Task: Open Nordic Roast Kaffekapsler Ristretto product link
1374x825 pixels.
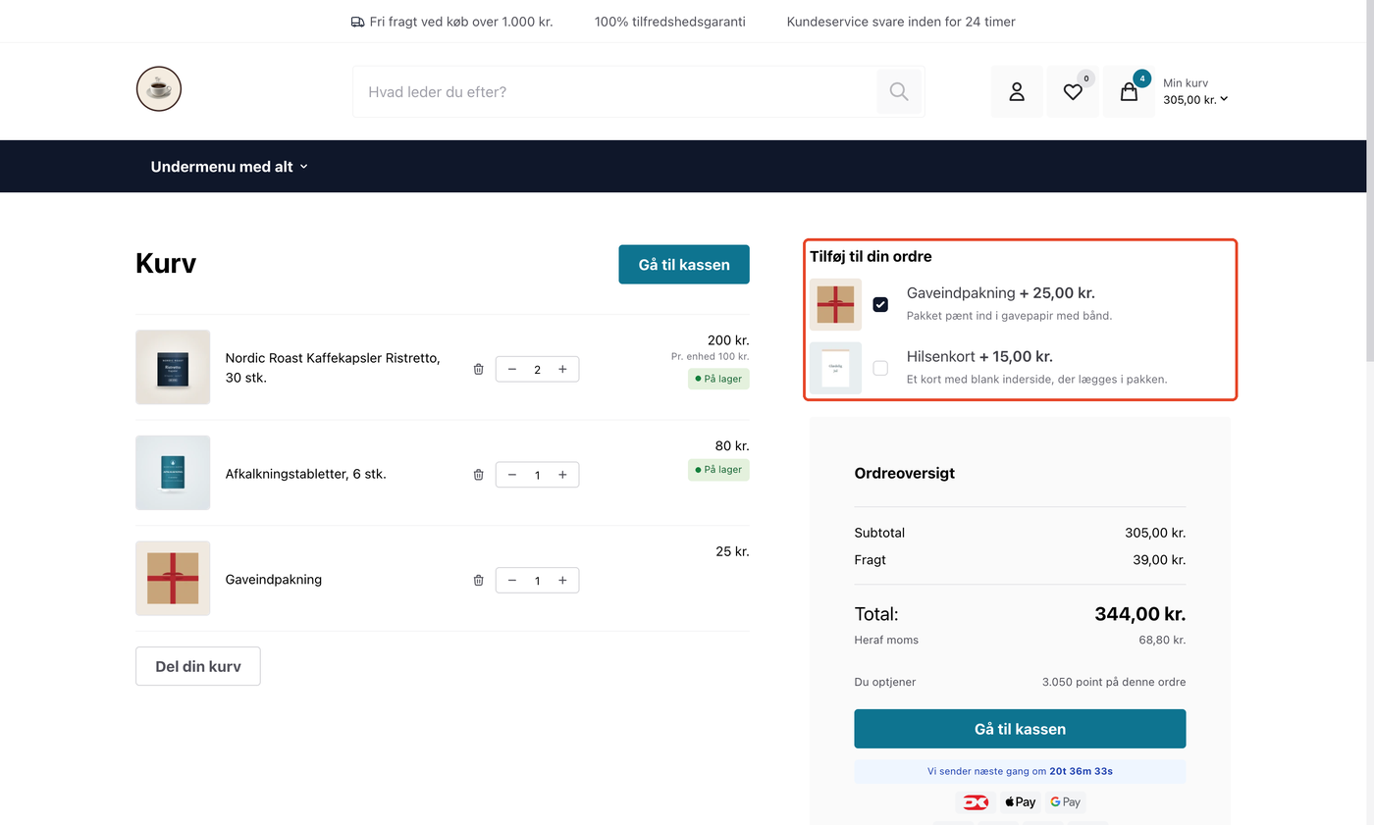Action: coord(333,368)
